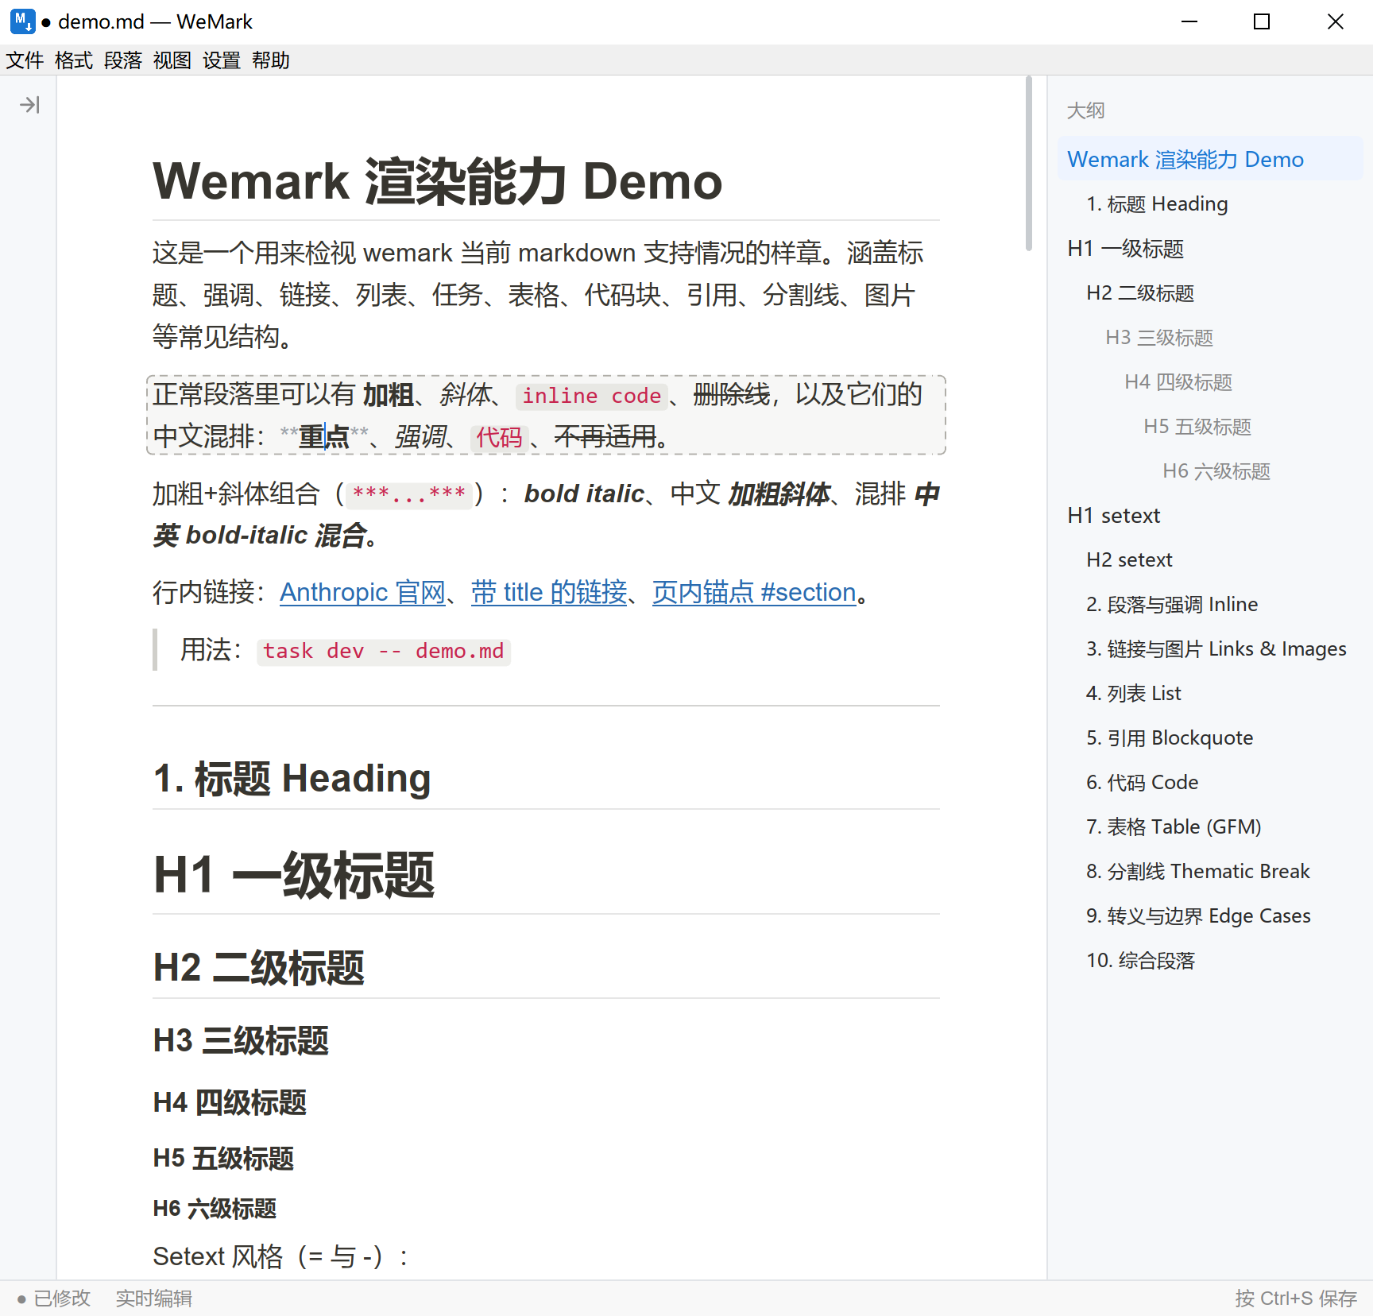Follow the 页内锚点 #section link
Screen dimensions: 1373x1316
point(754,592)
